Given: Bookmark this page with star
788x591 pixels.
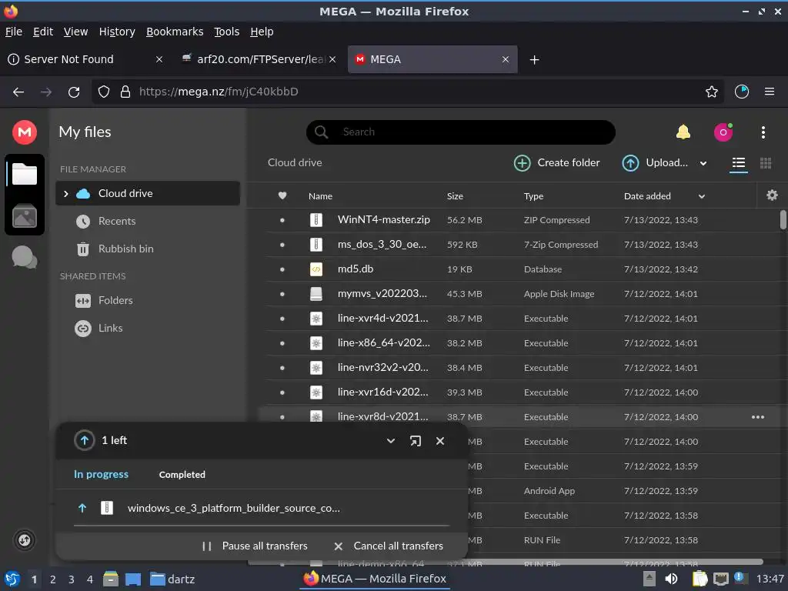Looking at the screenshot, I should point(711,92).
